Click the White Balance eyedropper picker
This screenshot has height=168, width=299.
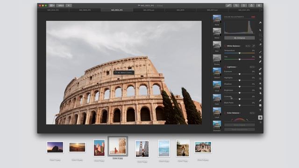pos(253,46)
